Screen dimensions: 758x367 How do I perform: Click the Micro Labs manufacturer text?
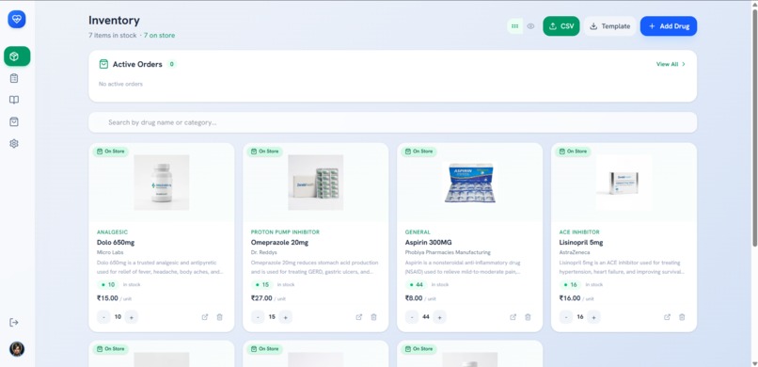[110, 252]
